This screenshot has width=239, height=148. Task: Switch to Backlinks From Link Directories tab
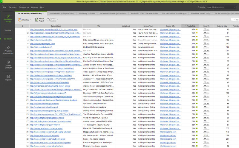click(x=144, y=13)
